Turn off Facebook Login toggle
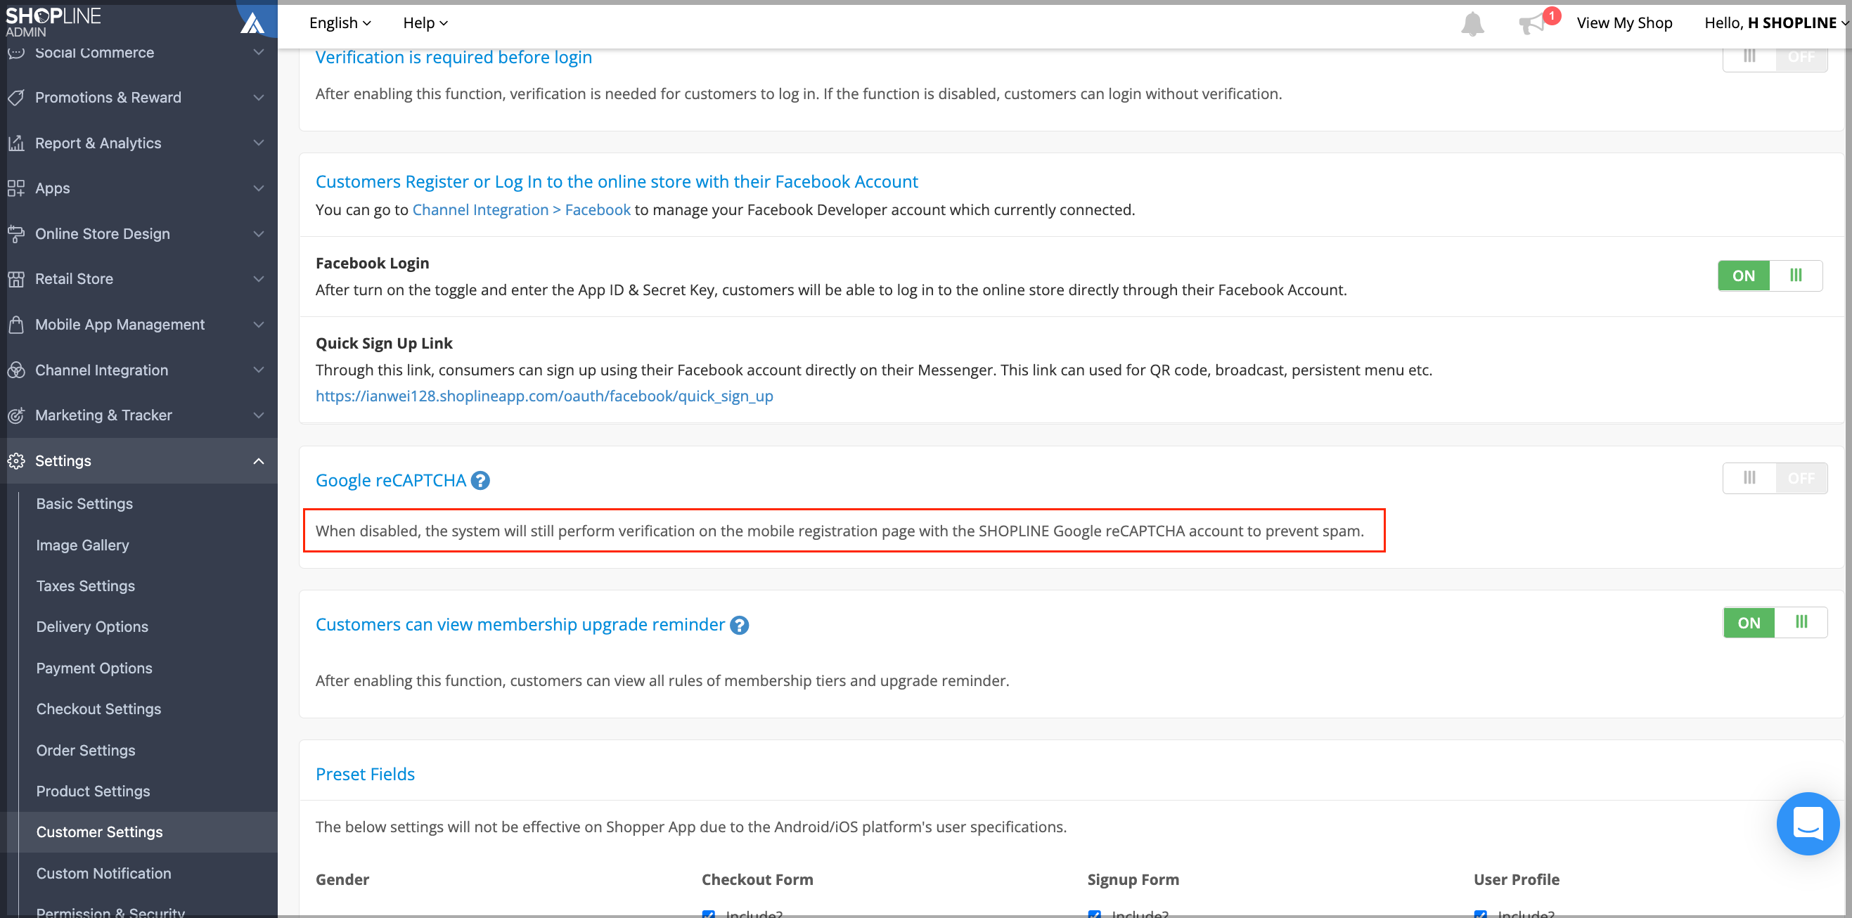The image size is (1852, 918). (x=1770, y=276)
